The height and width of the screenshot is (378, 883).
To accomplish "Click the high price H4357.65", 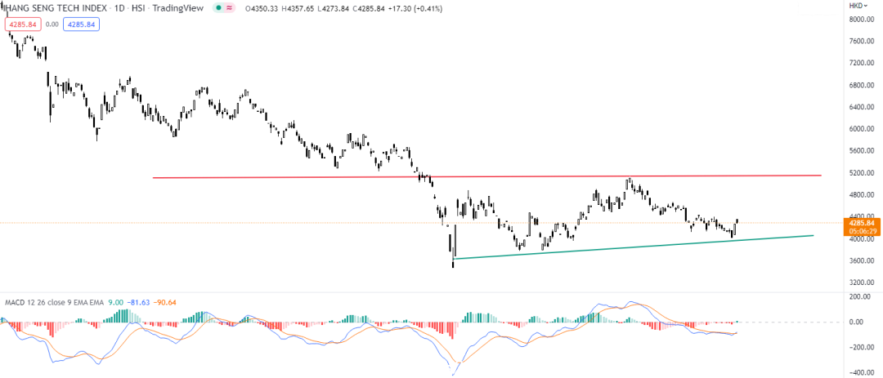I will click(x=299, y=9).
